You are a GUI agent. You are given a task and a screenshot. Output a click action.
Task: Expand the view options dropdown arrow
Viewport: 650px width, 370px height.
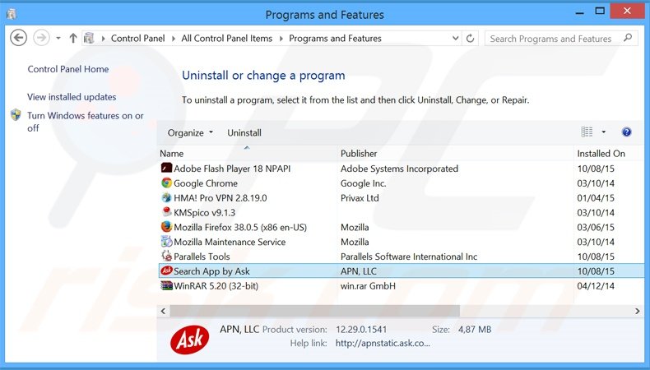604,132
